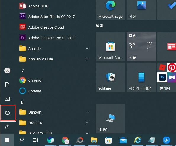Open the red-gray circular taskbar app
This screenshot has width=176, height=146.
[80, 140]
